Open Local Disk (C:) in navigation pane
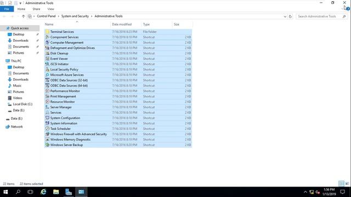Viewport: 351px width, 197px height. (22, 104)
